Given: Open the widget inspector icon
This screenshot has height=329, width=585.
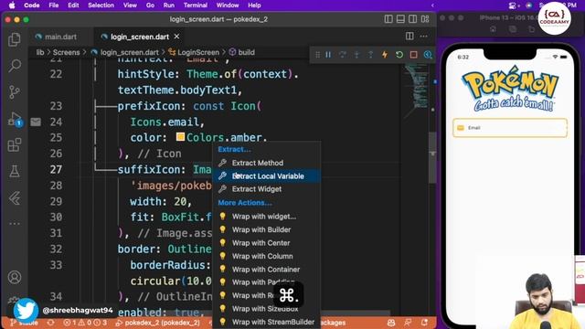Looking at the screenshot, I should click(x=428, y=55).
